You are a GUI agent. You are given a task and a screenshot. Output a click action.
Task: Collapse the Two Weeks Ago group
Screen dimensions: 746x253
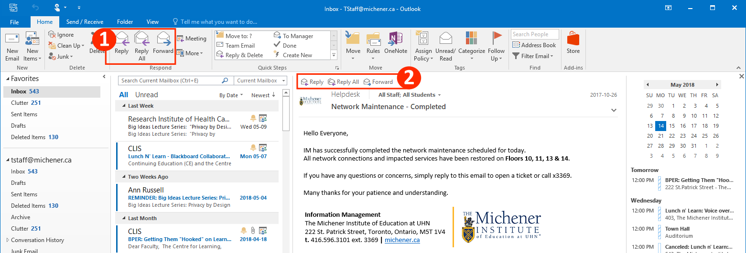(124, 177)
